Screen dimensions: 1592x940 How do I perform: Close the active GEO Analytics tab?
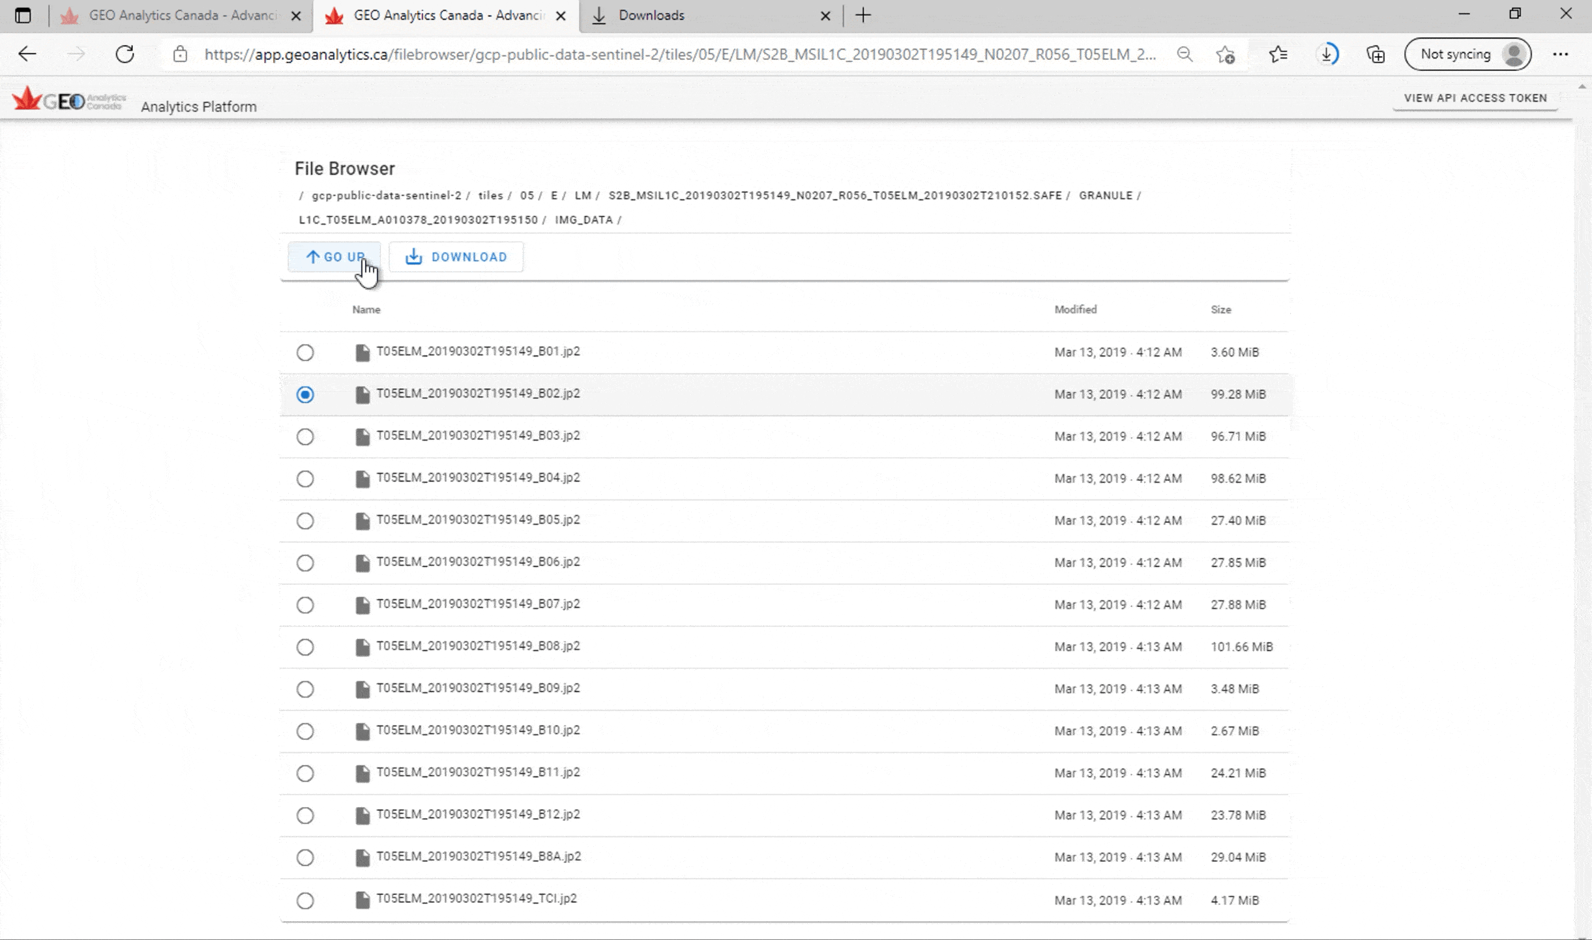[561, 16]
